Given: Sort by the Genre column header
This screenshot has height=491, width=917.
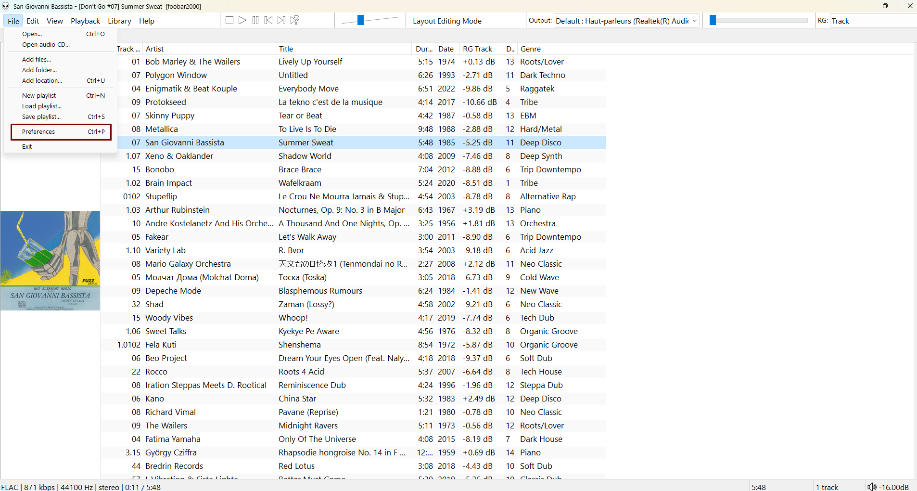Looking at the screenshot, I should click(x=561, y=49).
